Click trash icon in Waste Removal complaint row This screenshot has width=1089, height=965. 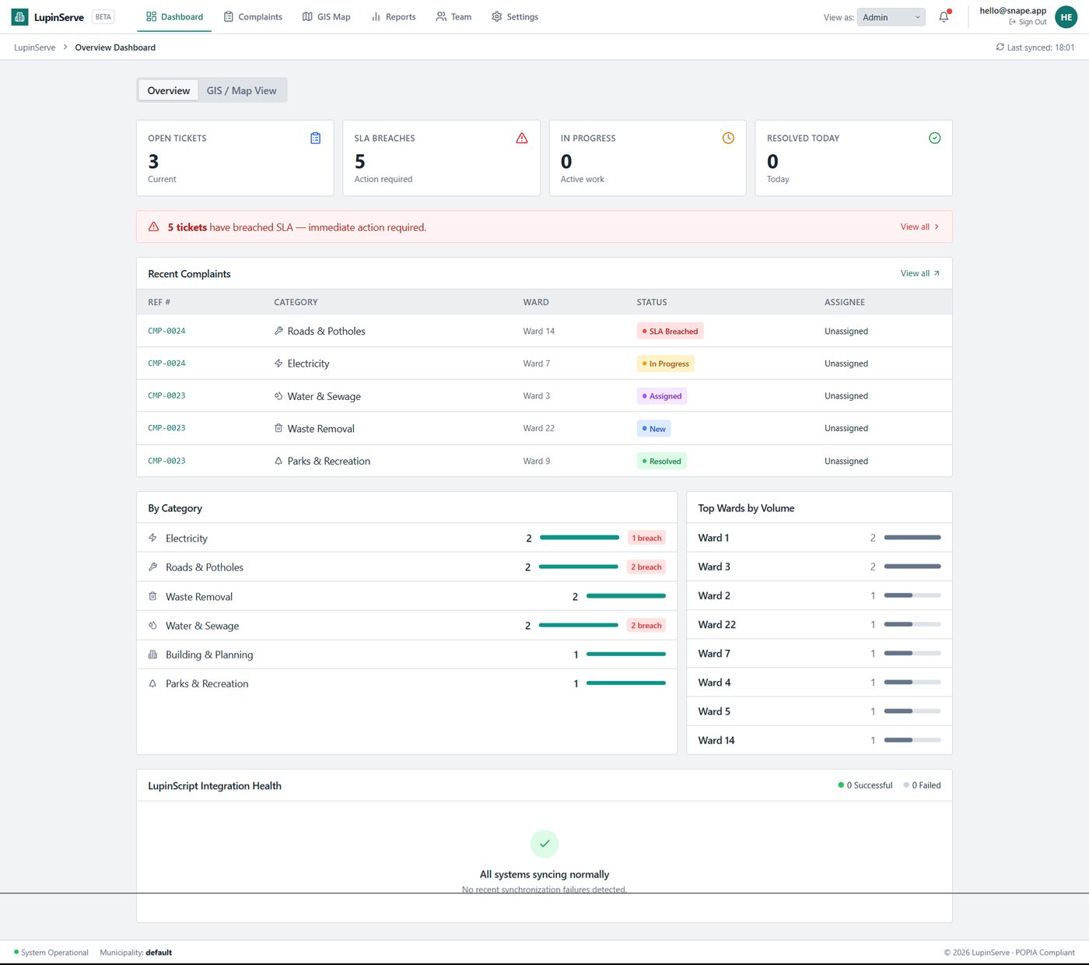click(x=278, y=428)
